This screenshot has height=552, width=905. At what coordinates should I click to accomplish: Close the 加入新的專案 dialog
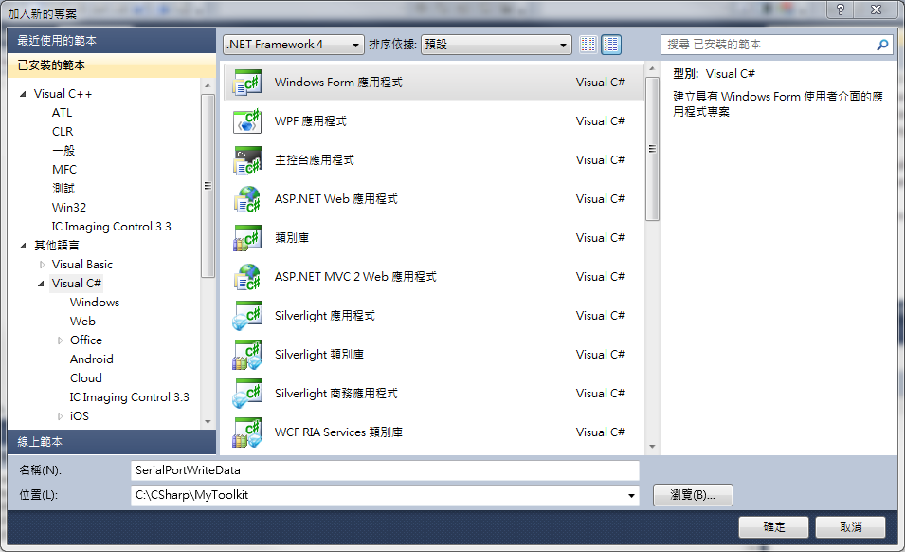(877, 9)
